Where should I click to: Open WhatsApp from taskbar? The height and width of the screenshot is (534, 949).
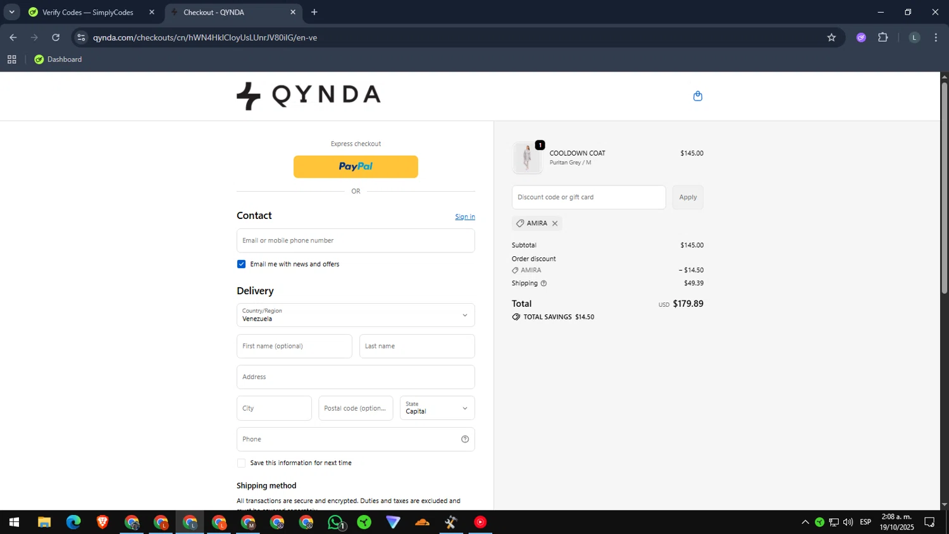click(336, 522)
